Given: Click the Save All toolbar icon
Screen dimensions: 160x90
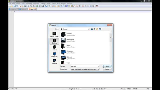Looking at the screenshot, I should (17, 6).
